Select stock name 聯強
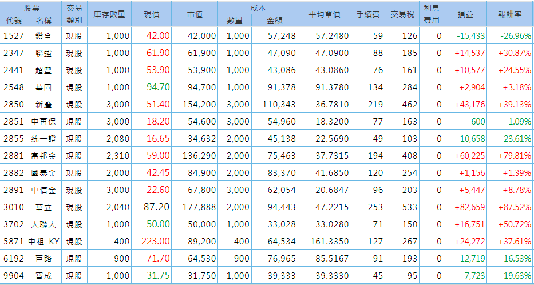Image resolution: width=534 pixels, height=285 pixels. [x=43, y=53]
